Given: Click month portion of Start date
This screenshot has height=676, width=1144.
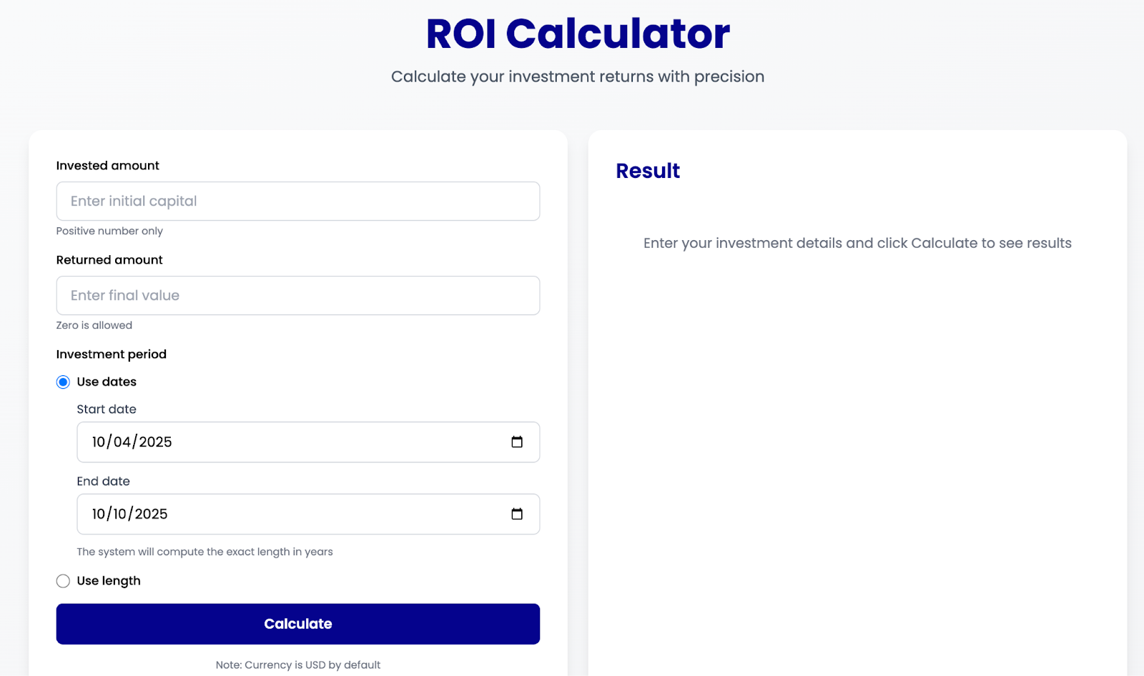Looking at the screenshot, I should point(99,442).
